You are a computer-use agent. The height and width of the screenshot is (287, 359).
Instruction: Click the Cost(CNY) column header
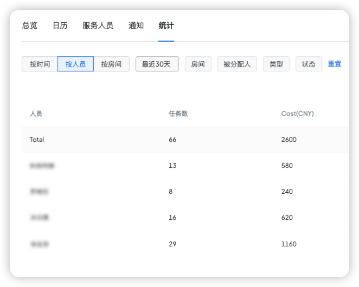297,114
